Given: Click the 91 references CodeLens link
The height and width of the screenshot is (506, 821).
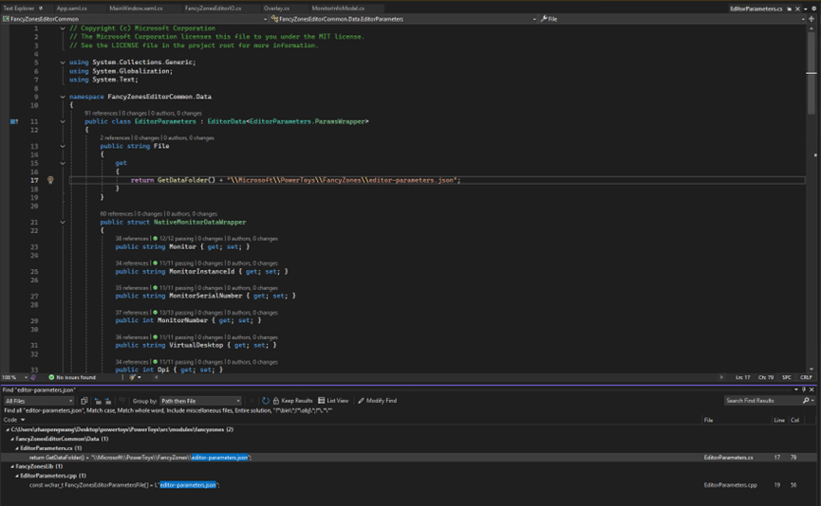Looking at the screenshot, I should coord(99,113).
